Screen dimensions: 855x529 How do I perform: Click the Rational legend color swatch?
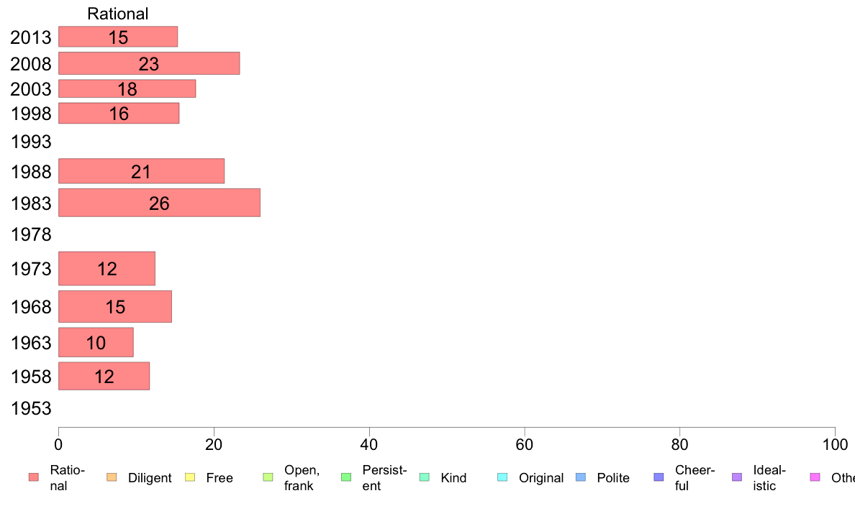tap(34, 477)
